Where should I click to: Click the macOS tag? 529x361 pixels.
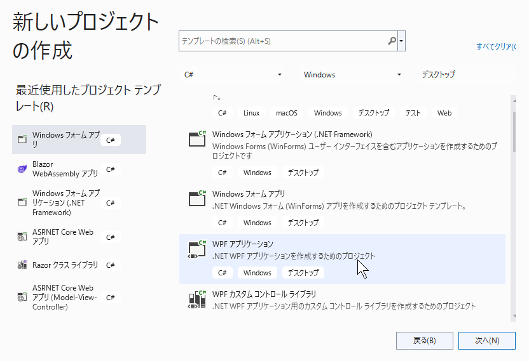pos(286,113)
